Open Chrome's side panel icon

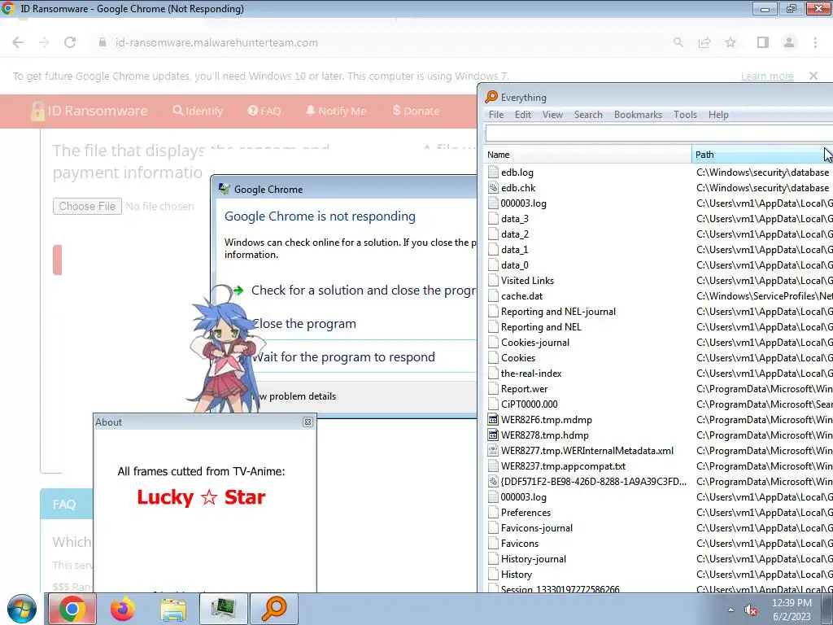763,42
